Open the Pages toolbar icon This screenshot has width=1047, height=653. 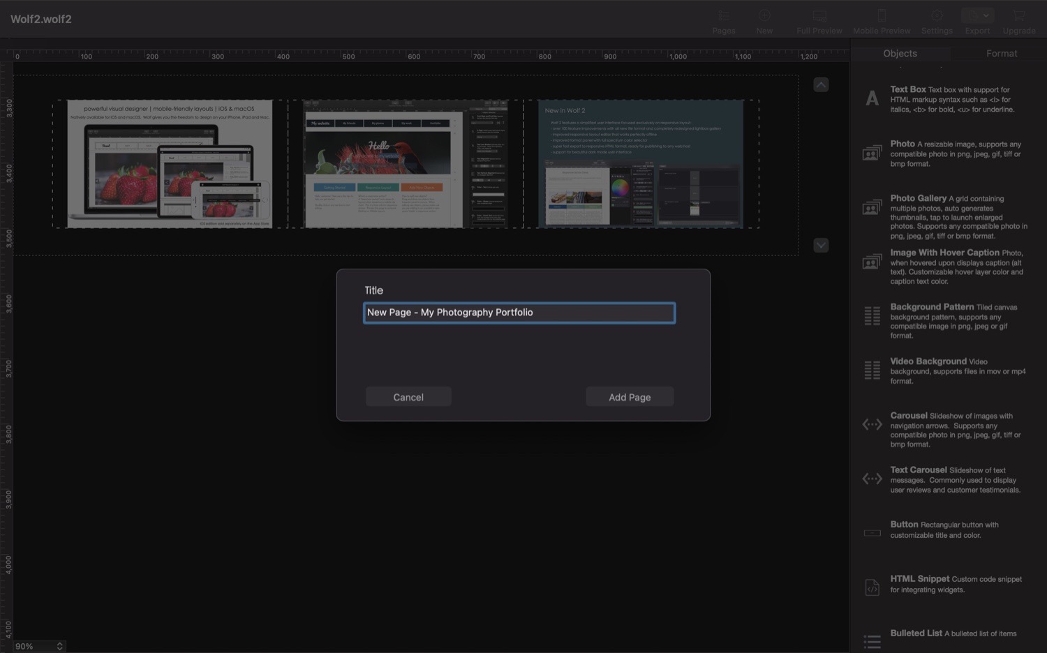(724, 15)
